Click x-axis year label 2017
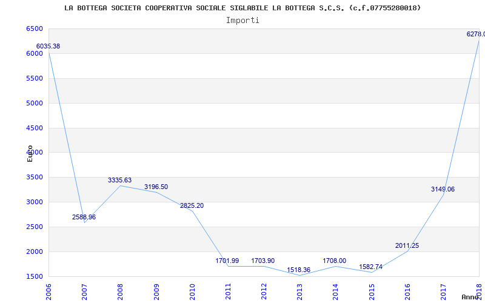 [x=443, y=291]
